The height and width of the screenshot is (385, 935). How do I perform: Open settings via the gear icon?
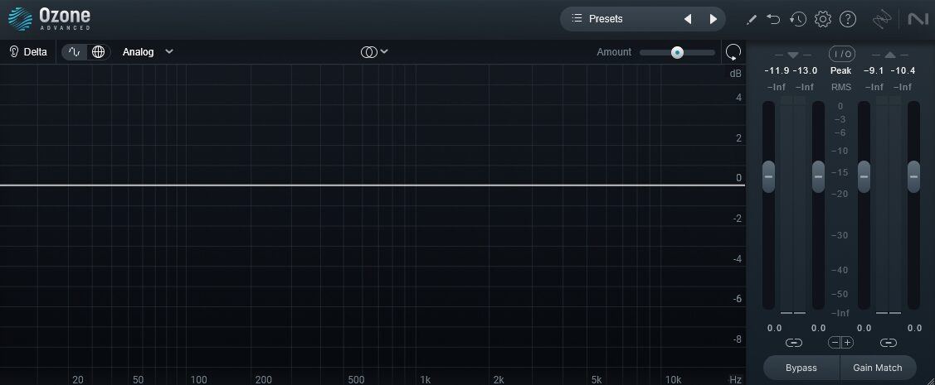823,19
